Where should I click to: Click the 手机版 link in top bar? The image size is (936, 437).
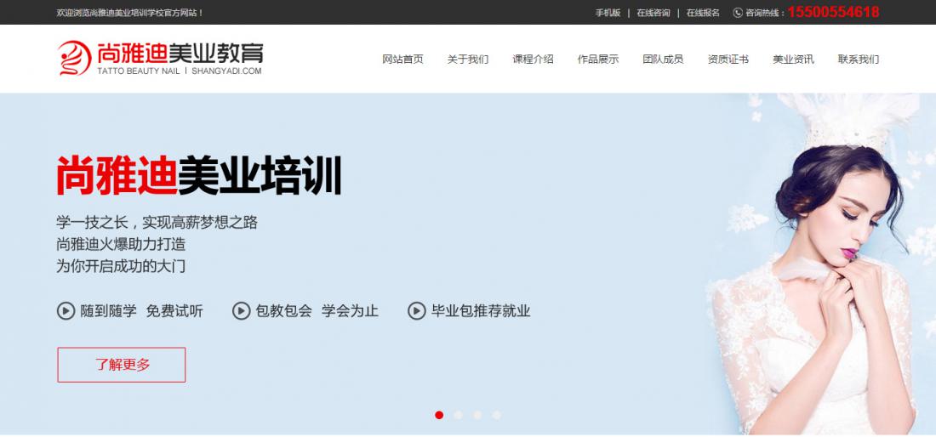coord(608,13)
